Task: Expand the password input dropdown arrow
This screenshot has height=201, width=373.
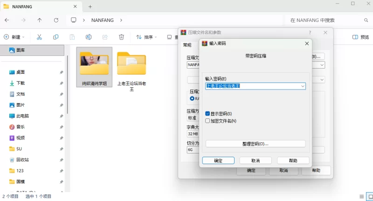Action: [x=303, y=86]
